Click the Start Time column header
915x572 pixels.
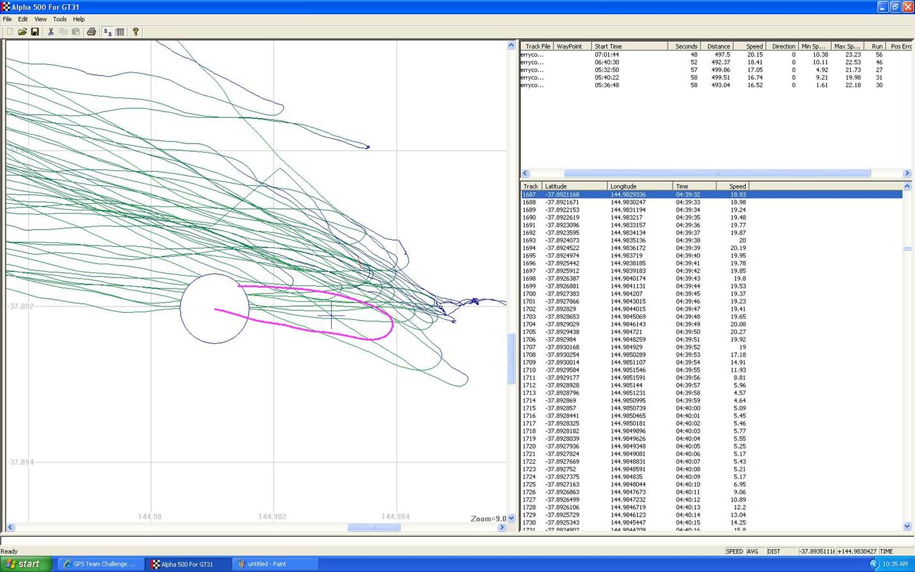[x=628, y=46]
